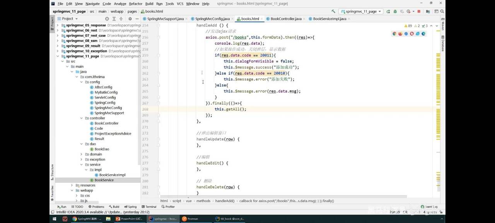Open dropdown arrow next to profiler icon
Viewport: 495px width, 223px height.
click(x=413, y=12)
